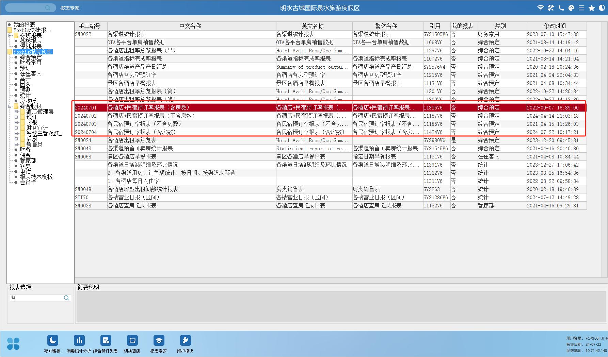Select the SM0038 各酒店查房记录报表 row

coord(331,205)
